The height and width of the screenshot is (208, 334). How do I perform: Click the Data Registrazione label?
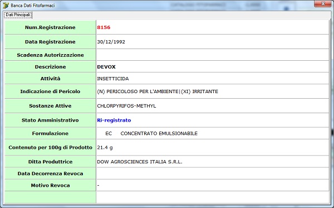click(x=50, y=42)
